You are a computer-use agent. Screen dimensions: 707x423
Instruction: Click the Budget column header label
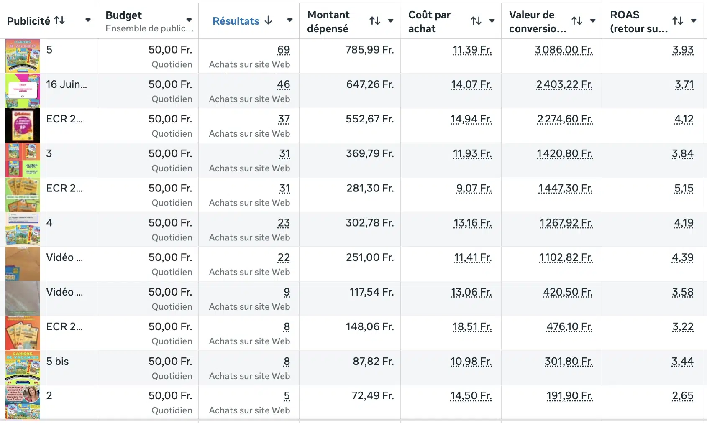[x=124, y=15]
